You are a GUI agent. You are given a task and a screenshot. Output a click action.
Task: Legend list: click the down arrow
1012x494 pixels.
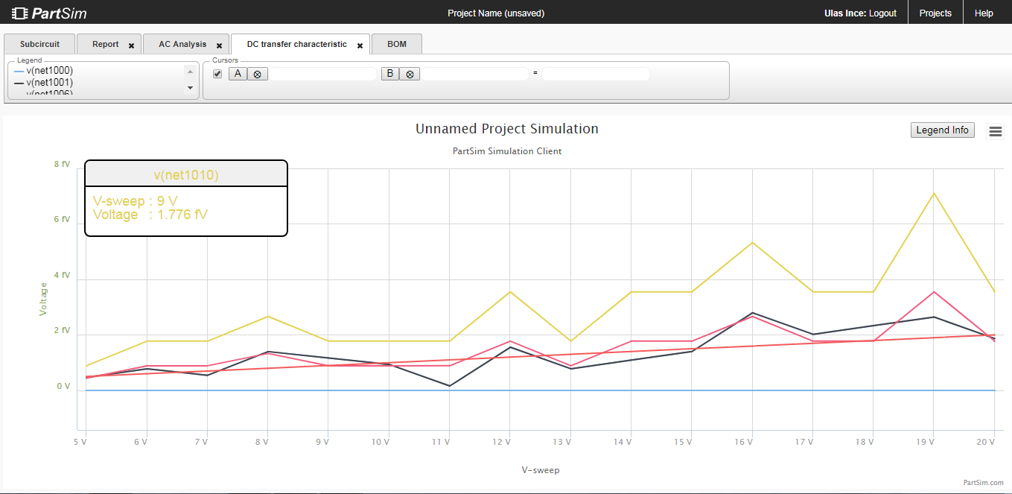tap(190, 88)
